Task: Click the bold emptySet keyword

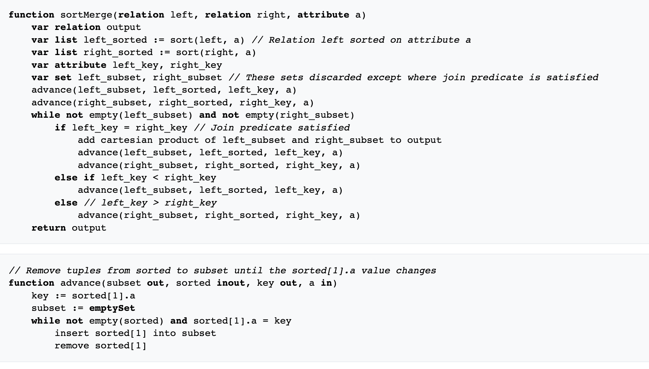Action: point(112,308)
